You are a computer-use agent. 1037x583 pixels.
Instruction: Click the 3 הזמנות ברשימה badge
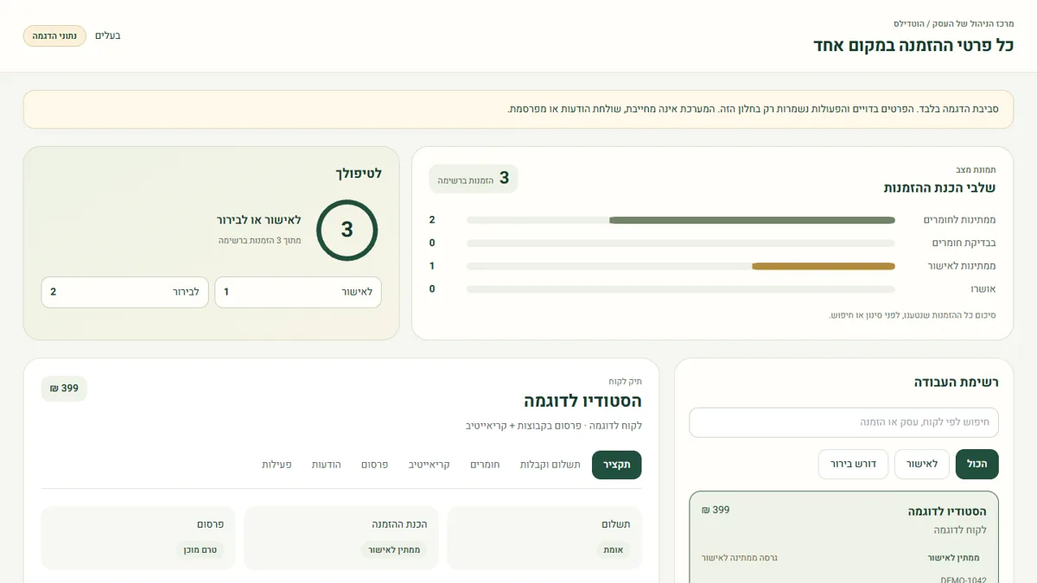pos(474,179)
